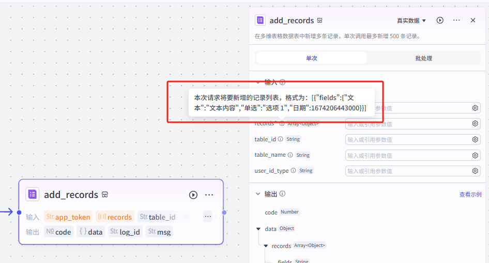The height and width of the screenshot is (263, 489).
Task: Open settings gear for records field
Action: (475, 124)
